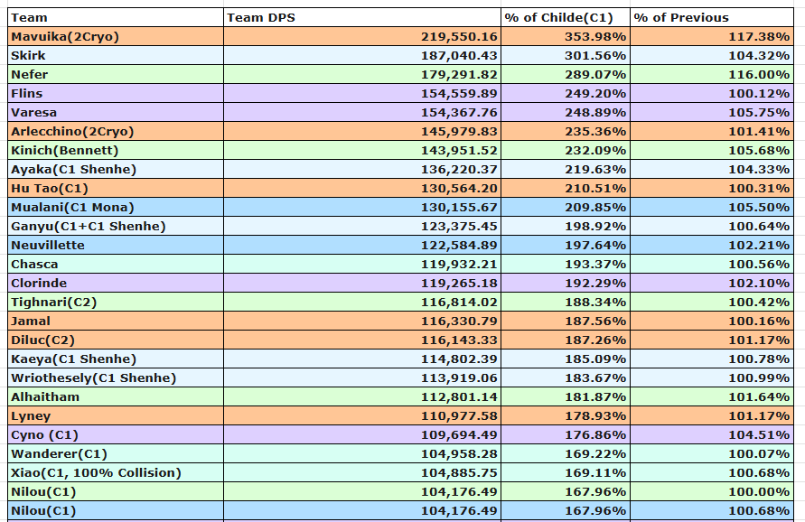Select the Ganyu(C1+C1 Shenhe) cell
This screenshot has height=522, width=805.
pyautogui.click(x=116, y=227)
